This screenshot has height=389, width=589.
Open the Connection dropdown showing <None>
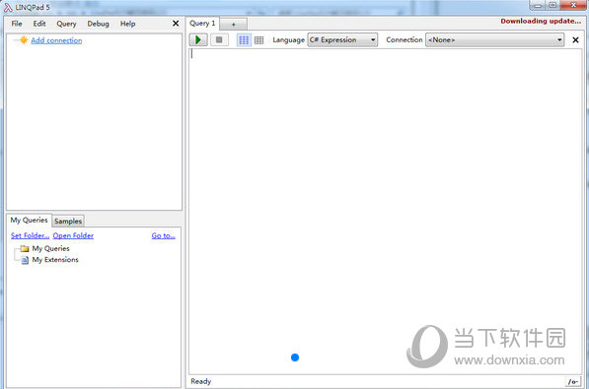(x=494, y=39)
